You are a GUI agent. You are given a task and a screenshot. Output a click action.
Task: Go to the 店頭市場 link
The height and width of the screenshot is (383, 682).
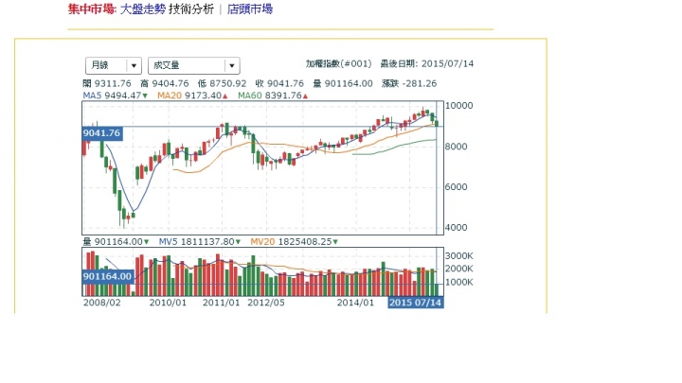250,9
